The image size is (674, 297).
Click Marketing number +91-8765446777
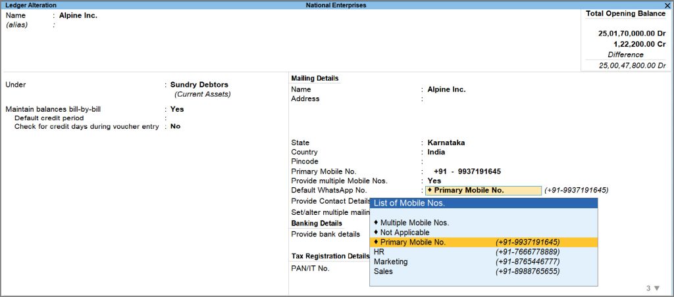(x=528, y=262)
